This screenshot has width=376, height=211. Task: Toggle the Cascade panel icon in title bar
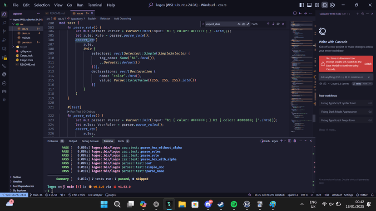point(325,5)
